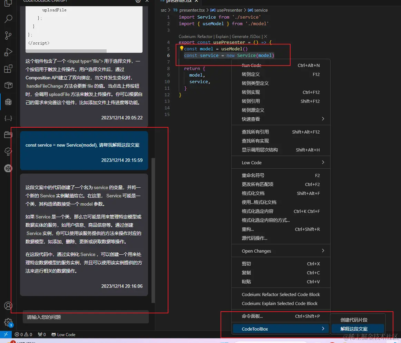Image resolution: width=401 pixels, height=343 pixels.
Task: Choose 创建代码片段 in CodeToolBox submenu
Action: 358,320
